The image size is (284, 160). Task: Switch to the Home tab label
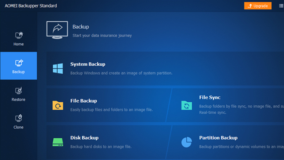(19, 44)
